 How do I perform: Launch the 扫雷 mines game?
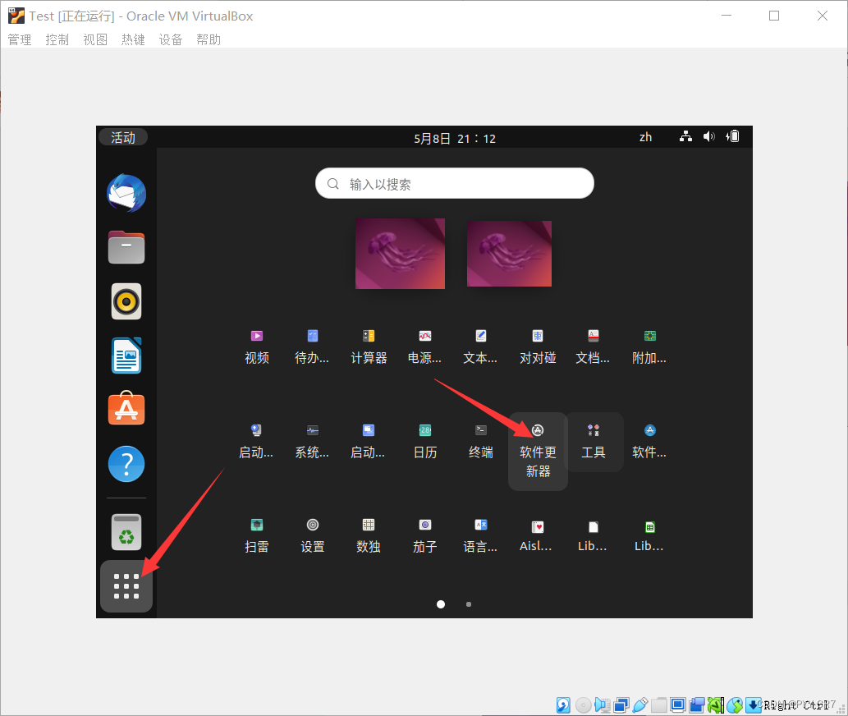tap(257, 535)
